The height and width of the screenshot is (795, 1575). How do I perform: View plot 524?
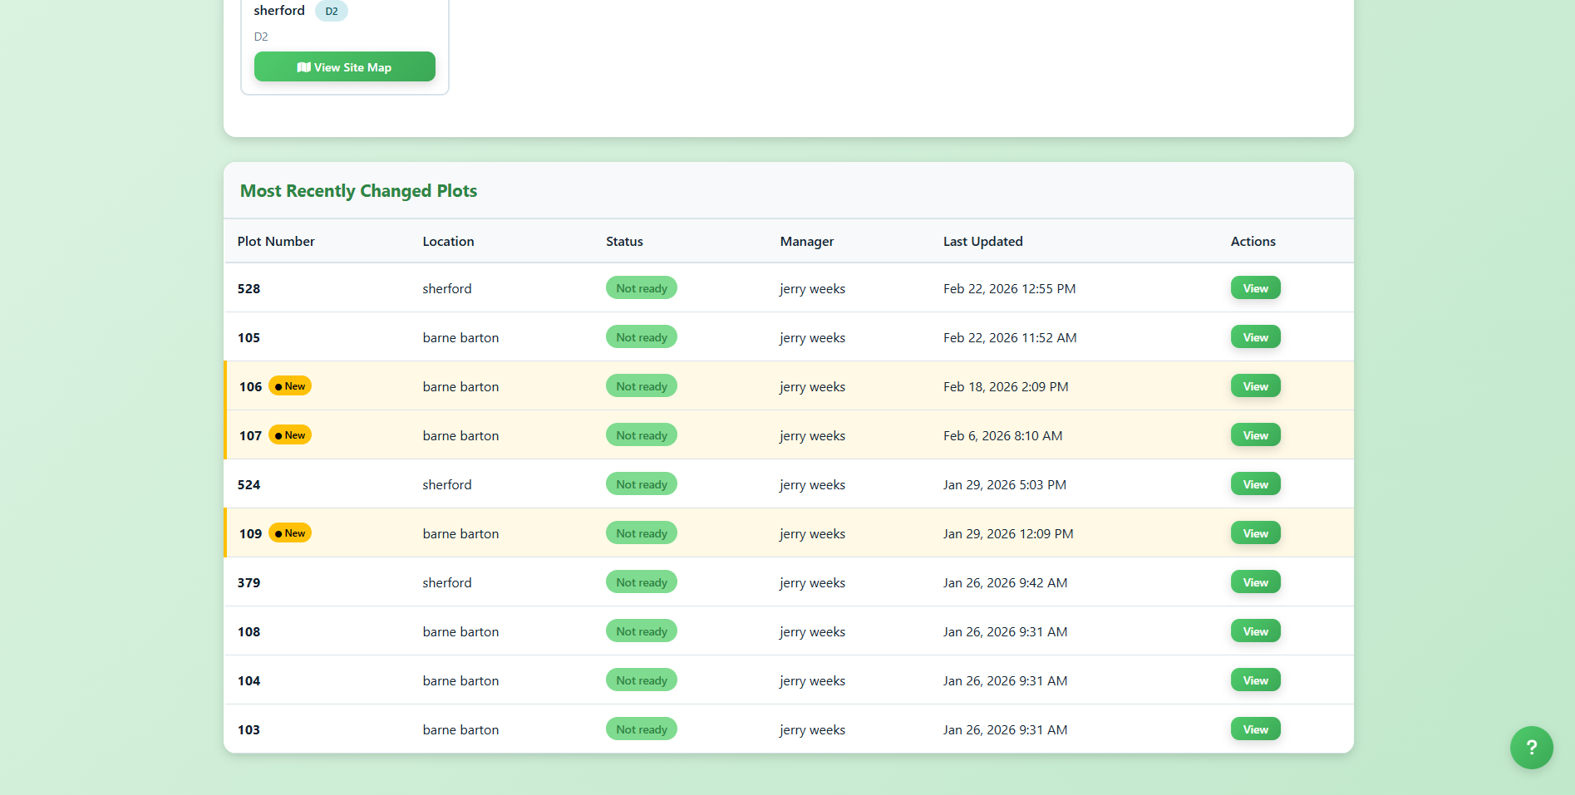1255,483
